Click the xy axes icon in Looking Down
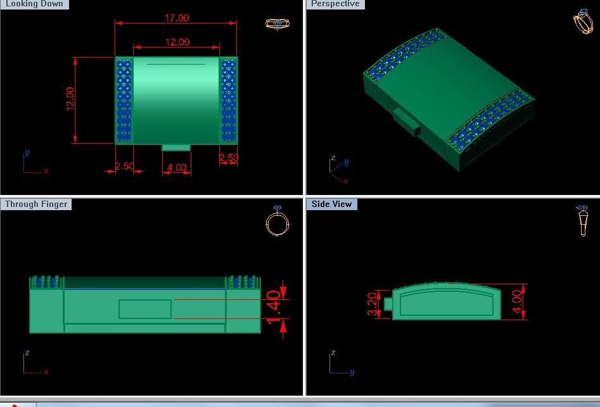The height and width of the screenshot is (407, 600). point(35,163)
